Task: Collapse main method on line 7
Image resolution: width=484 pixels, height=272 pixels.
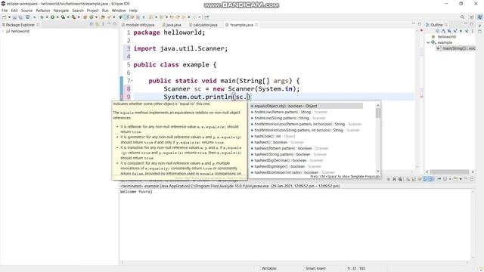Action: point(132,81)
